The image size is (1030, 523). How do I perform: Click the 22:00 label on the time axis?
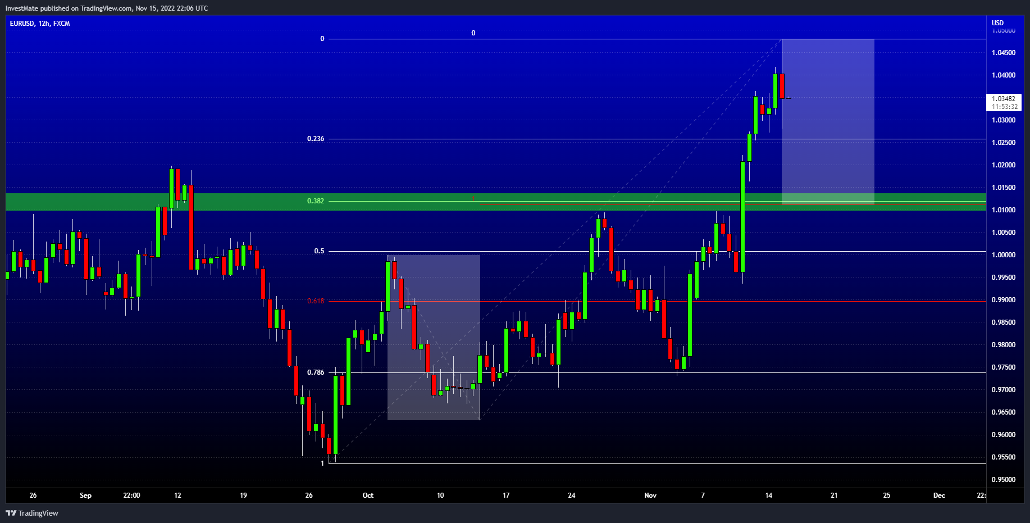coord(131,495)
